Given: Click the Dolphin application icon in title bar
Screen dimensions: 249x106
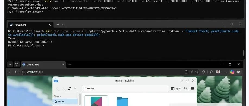Looking at the screenshot, I should pyautogui.click(x=56, y=80).
